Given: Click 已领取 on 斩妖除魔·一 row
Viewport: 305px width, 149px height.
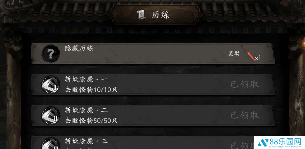Looking at the screenshot, I should [245, 84].
